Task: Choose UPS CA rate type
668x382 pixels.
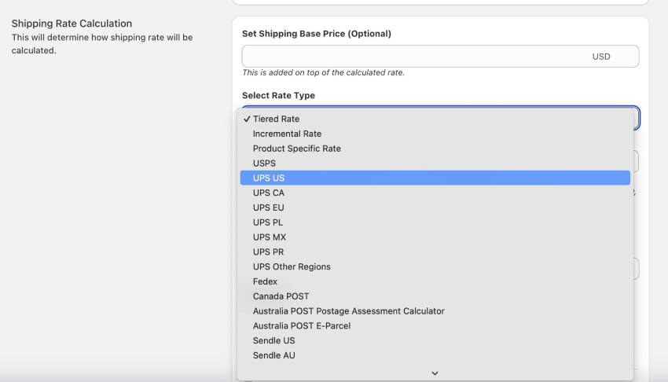Action: (x=435, y=193)
